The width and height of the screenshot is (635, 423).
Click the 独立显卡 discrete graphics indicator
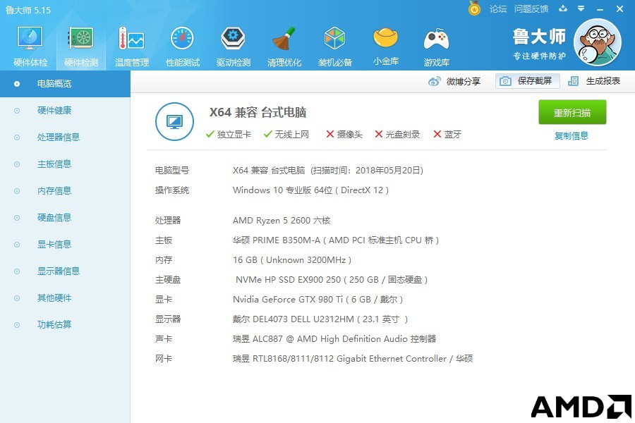[x=229, y=135]
